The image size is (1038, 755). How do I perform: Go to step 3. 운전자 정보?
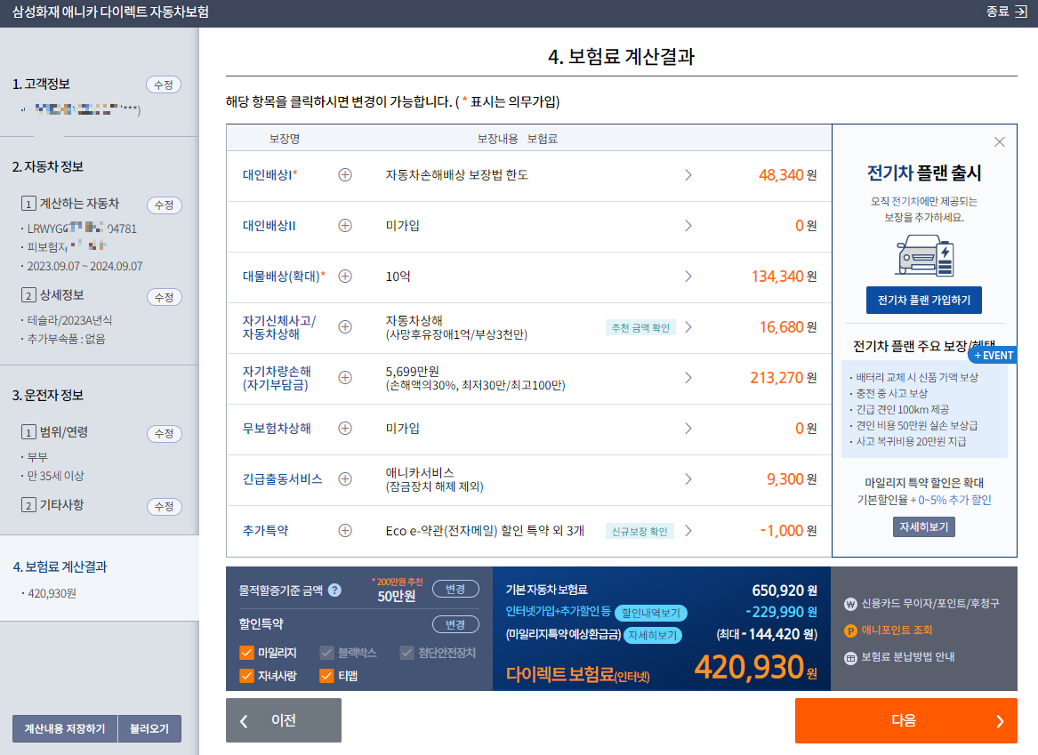[x=48, y=395]
